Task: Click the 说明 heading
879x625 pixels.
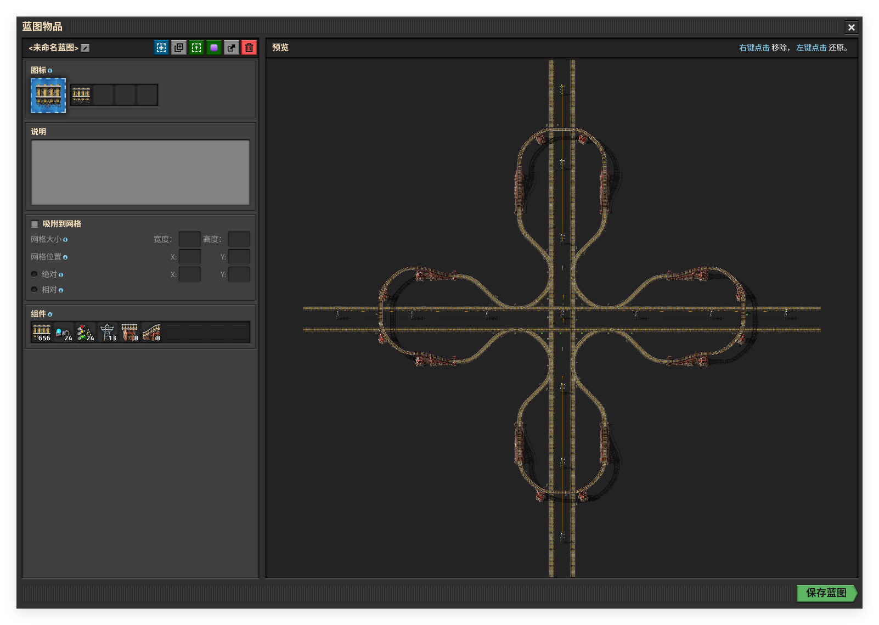Action: click(x=38, y=132)
